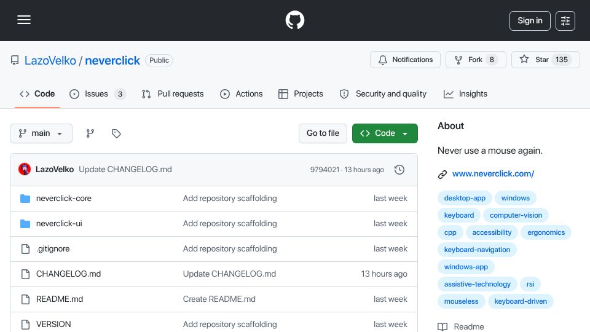Open the hamburger navigation menu
The width and height of the screenshot is (590, 332).
24,20
